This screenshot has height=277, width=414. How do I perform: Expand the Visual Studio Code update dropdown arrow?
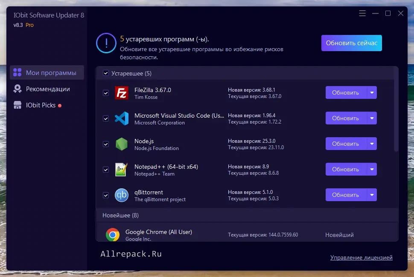(x=372, y=118)
